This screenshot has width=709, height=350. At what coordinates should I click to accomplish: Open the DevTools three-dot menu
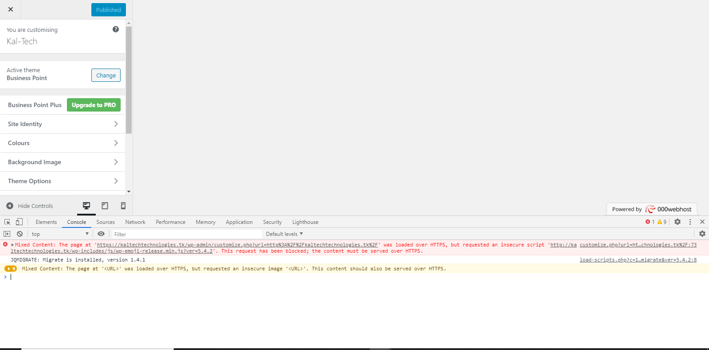(690, 222)
